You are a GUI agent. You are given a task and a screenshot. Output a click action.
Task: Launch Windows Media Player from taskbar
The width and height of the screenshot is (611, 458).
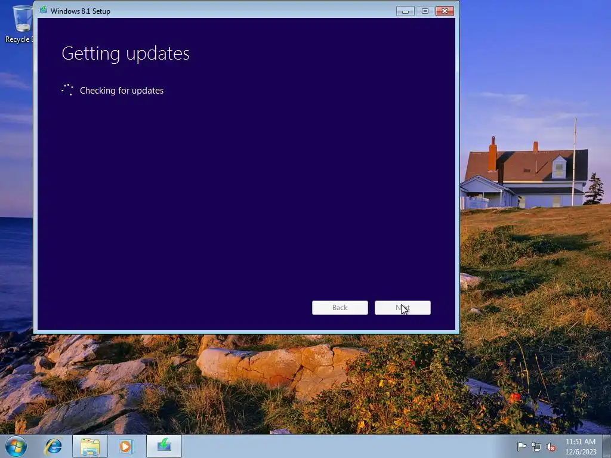126,446
